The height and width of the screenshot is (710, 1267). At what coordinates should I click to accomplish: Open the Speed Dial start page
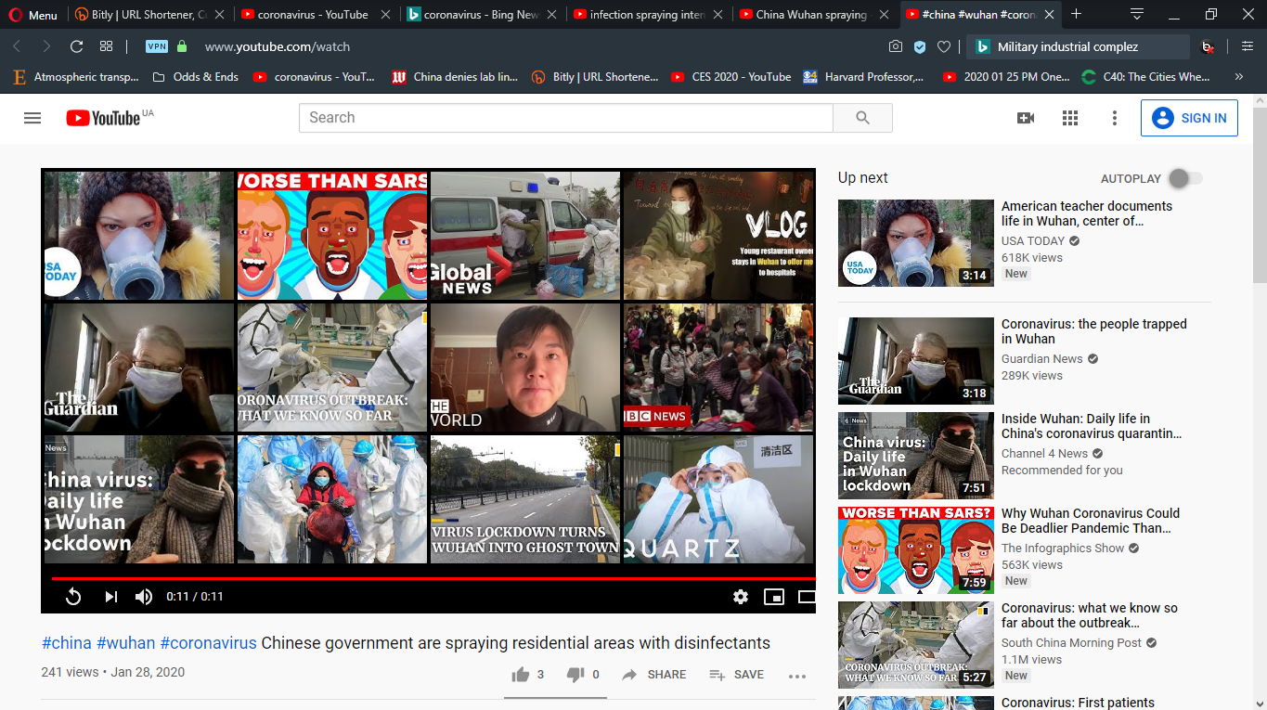tap(106, 46)
